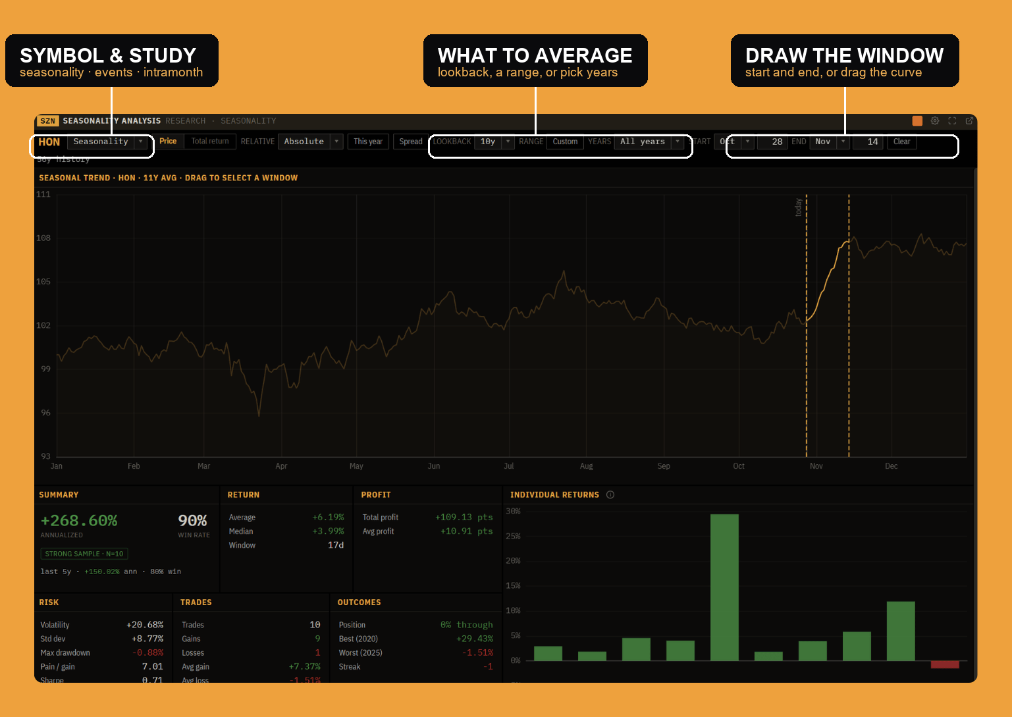This screenshot has height=717, width=1012.
Task: Click the Volatility +20.68% value
Action: tap(145, 625)
